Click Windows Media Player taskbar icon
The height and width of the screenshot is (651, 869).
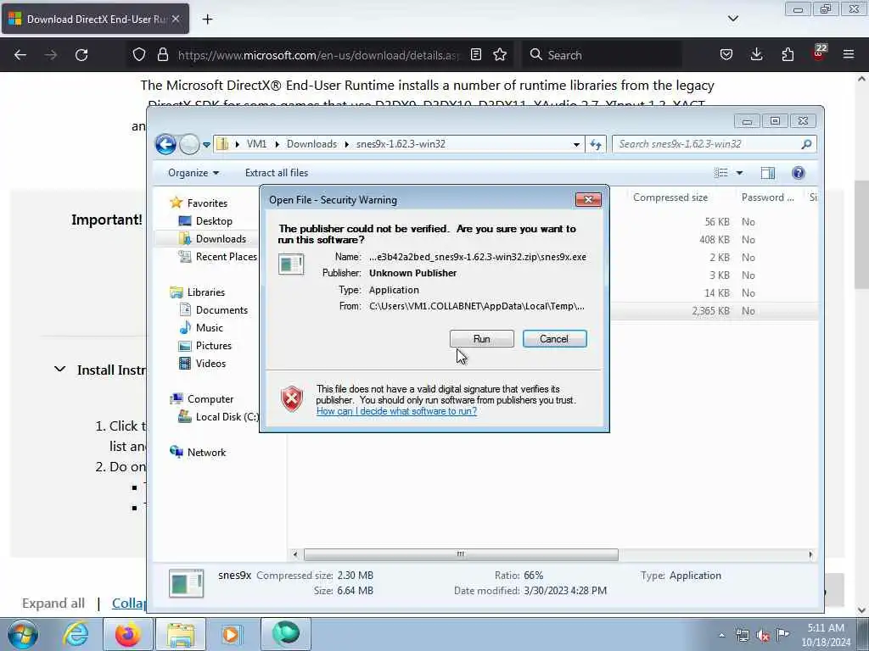(x=231, y=634)
